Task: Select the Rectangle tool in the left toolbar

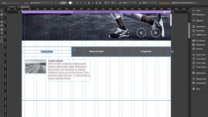Action: click(2, 22)
